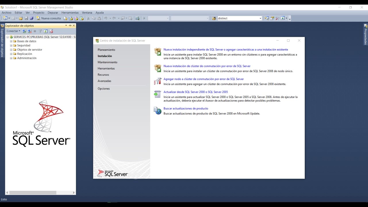Collapse the SERVICES-PC\PRUEBAS server node
Viewport: 368px width, 207px height.
7,37
